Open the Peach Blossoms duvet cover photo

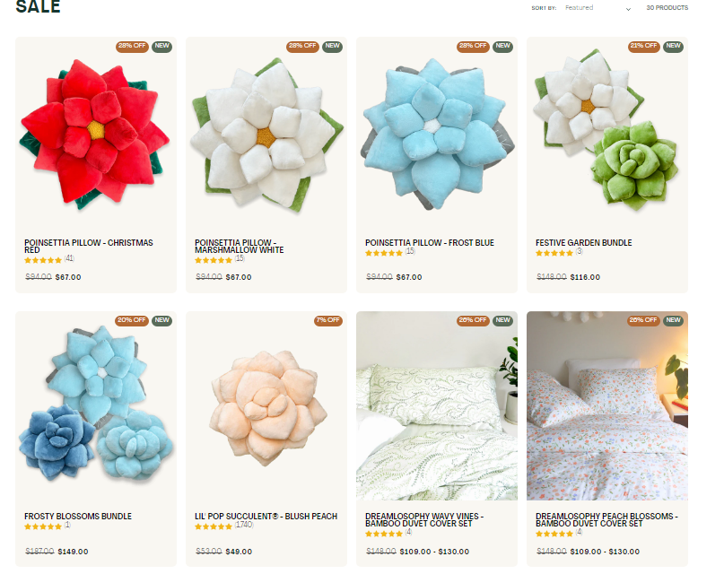(607, 405)
